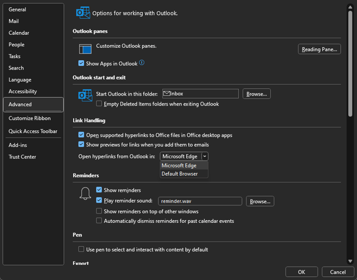Click the Customize Outlook panes text
357x280 pixels.
coord(126,46)
